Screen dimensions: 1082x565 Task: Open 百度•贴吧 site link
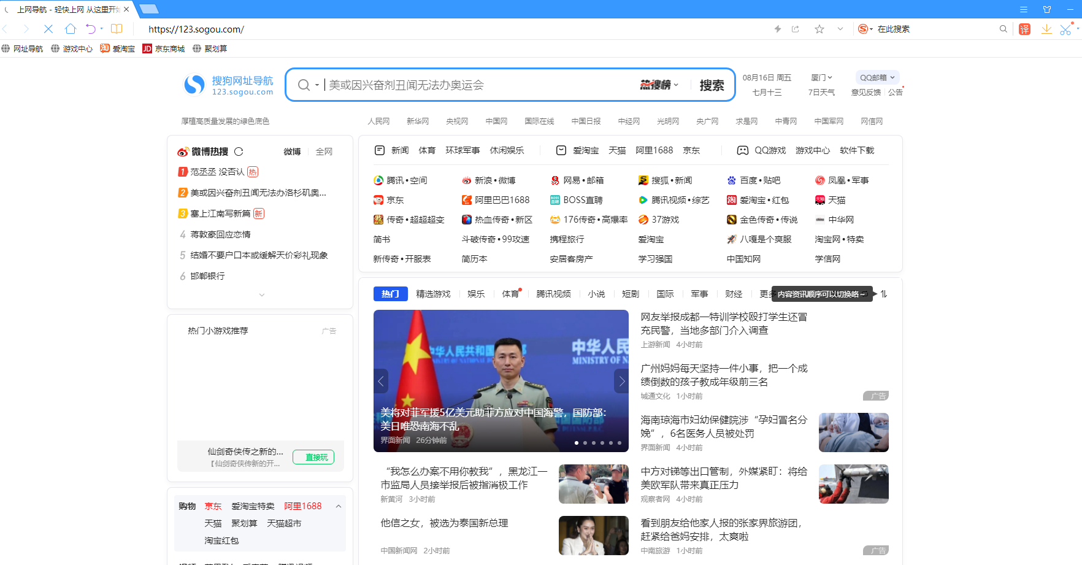[x=754, y=180]
